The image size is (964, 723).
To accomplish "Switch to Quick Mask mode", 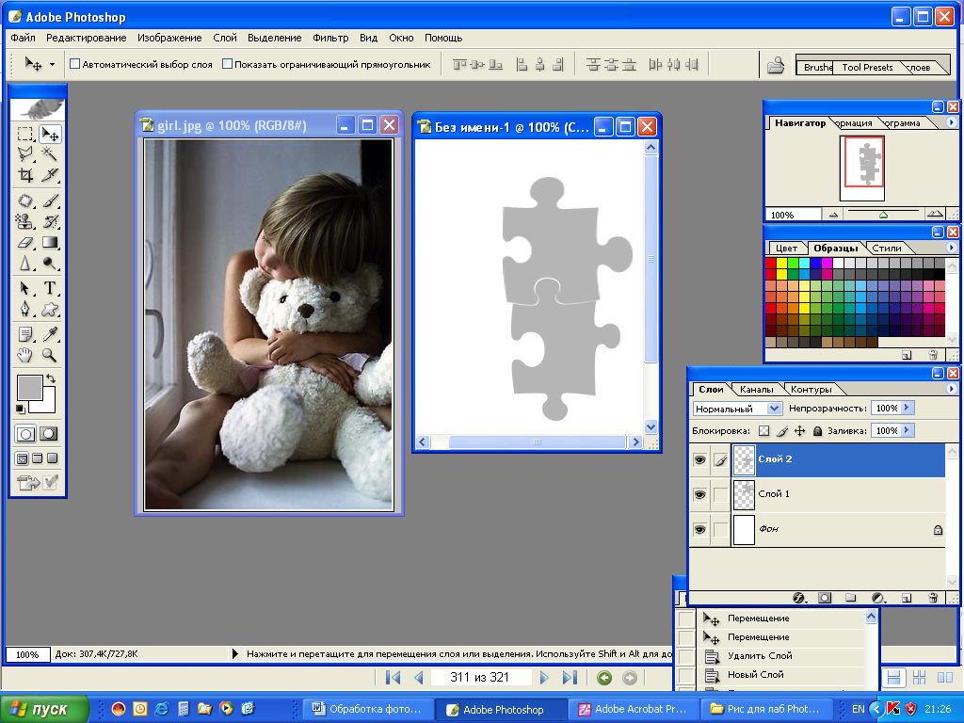I will point(49,434).
